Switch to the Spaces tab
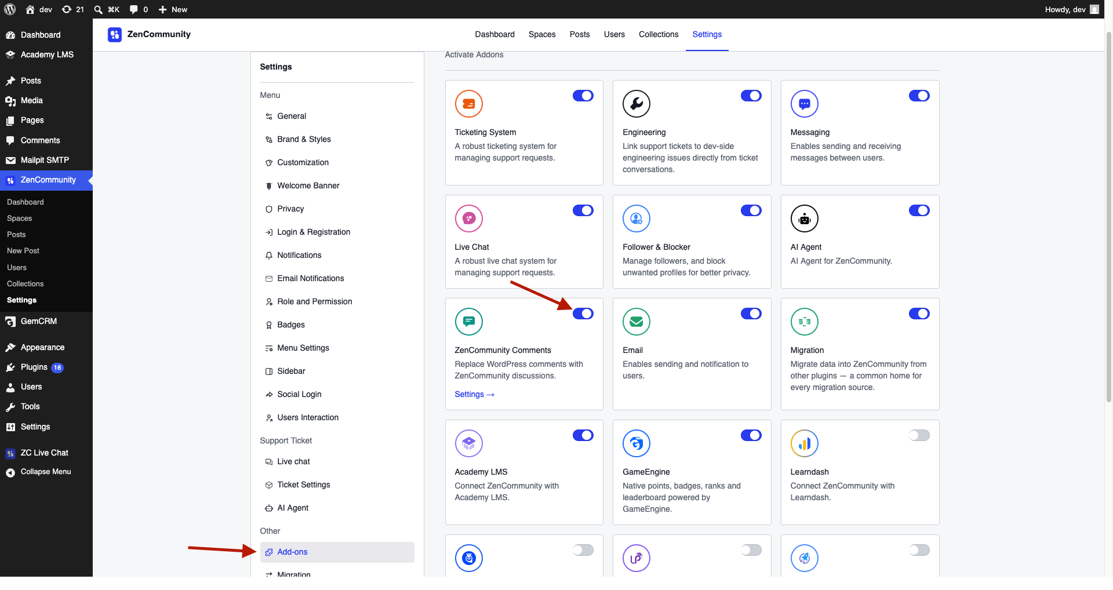 click(x=542, y=34)
